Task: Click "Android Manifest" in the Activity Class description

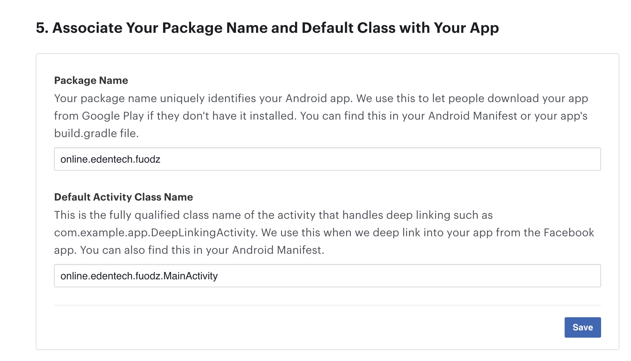Action: tap(277, 250)
